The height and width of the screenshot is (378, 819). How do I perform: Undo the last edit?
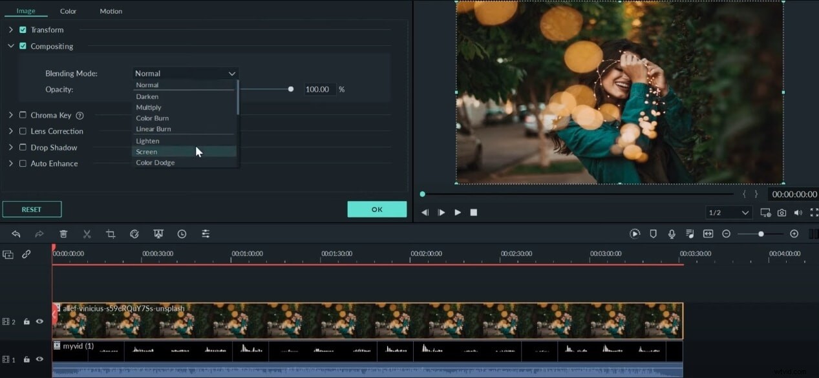(16, 233)
